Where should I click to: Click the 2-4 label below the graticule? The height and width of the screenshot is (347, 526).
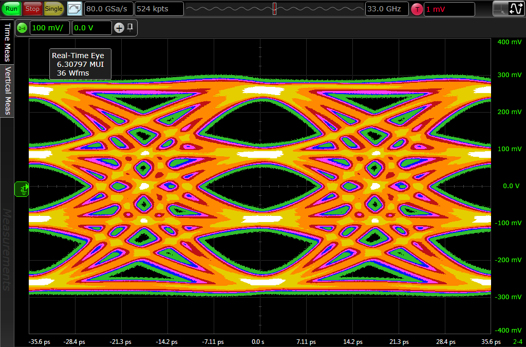coord(518,342)
